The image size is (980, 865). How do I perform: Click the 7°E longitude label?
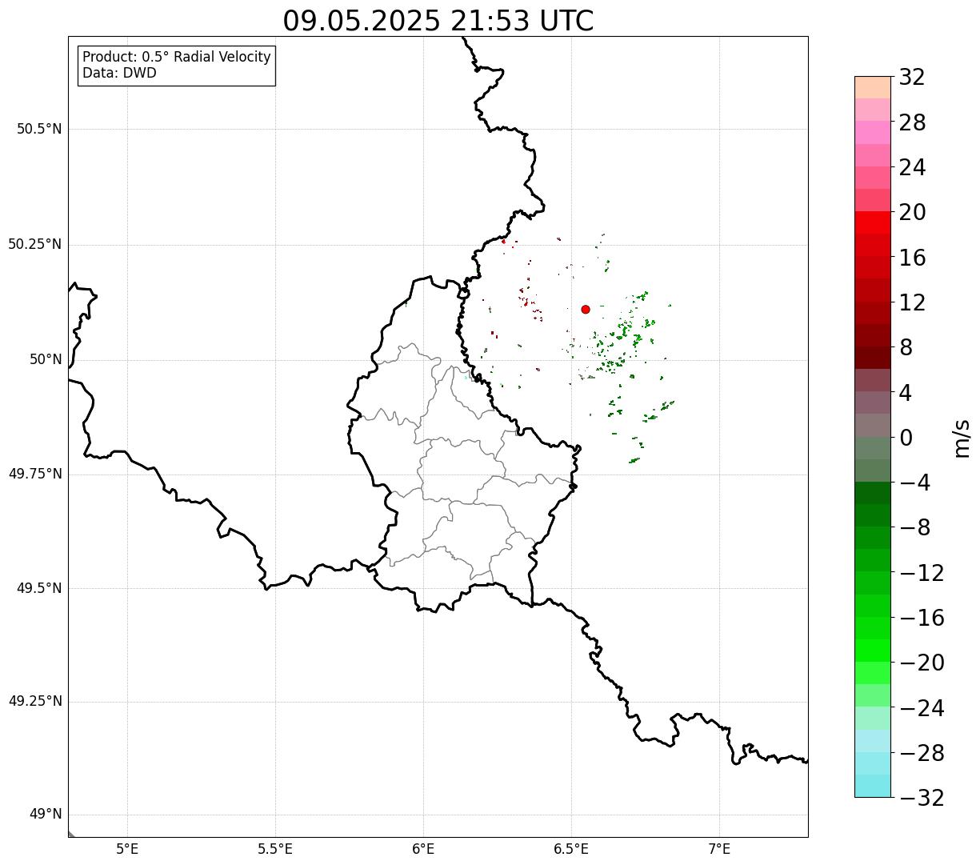coord(719,849)
